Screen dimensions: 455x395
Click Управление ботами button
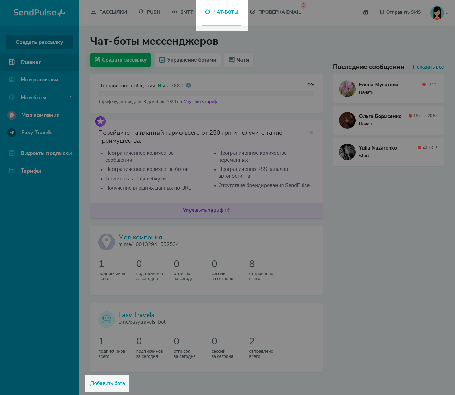[188, 60]
